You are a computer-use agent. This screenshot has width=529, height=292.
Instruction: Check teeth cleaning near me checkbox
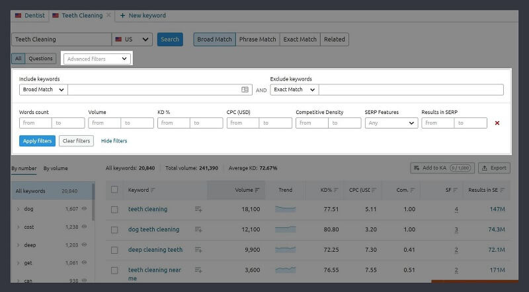pos(114,270)
